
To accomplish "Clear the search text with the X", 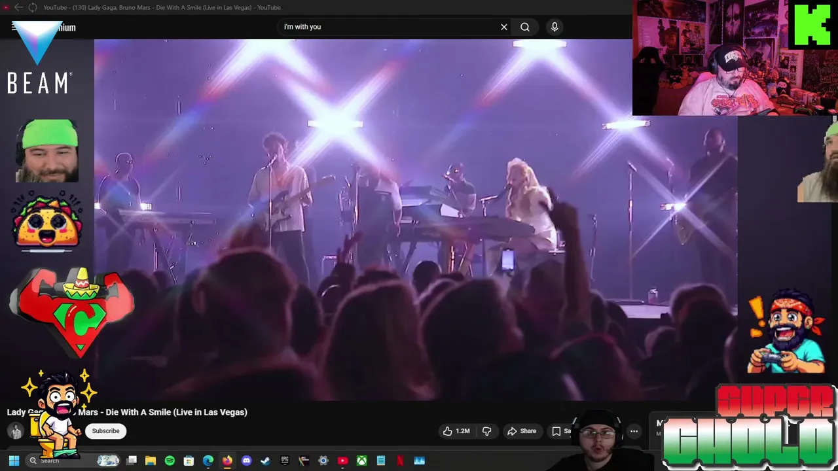I will (504, 27).
